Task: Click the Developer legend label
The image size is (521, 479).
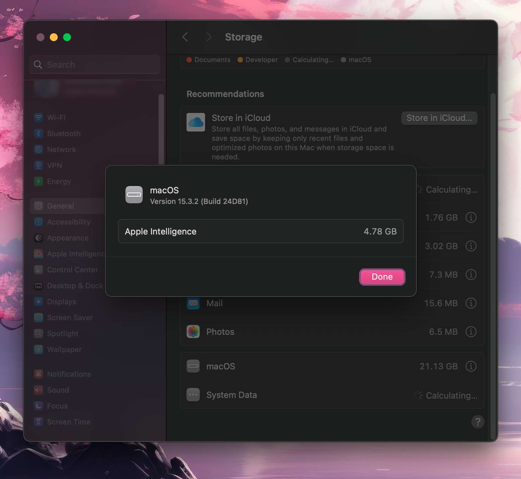Action: [x=261, y=60]
